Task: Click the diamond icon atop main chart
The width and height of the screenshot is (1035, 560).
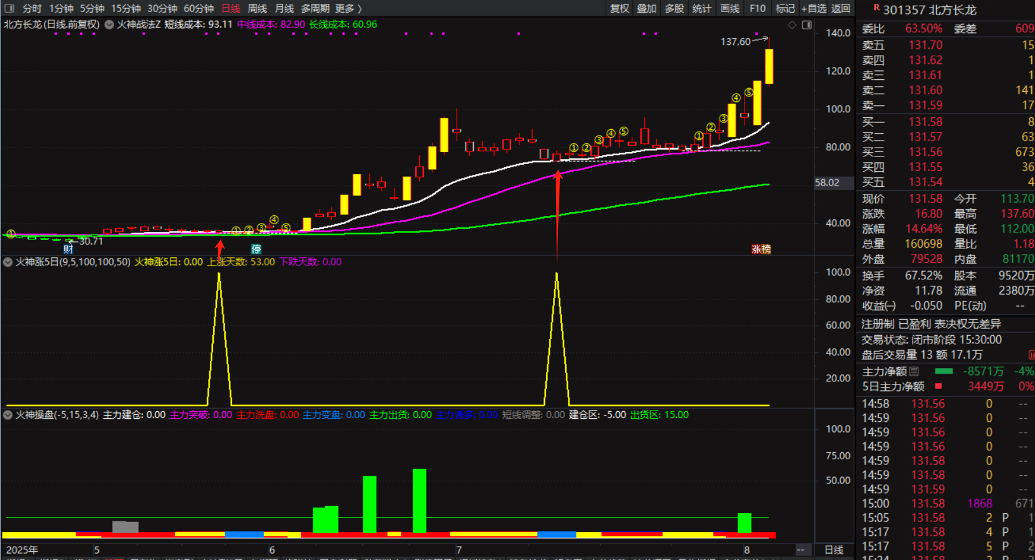Action: [792, 25]
